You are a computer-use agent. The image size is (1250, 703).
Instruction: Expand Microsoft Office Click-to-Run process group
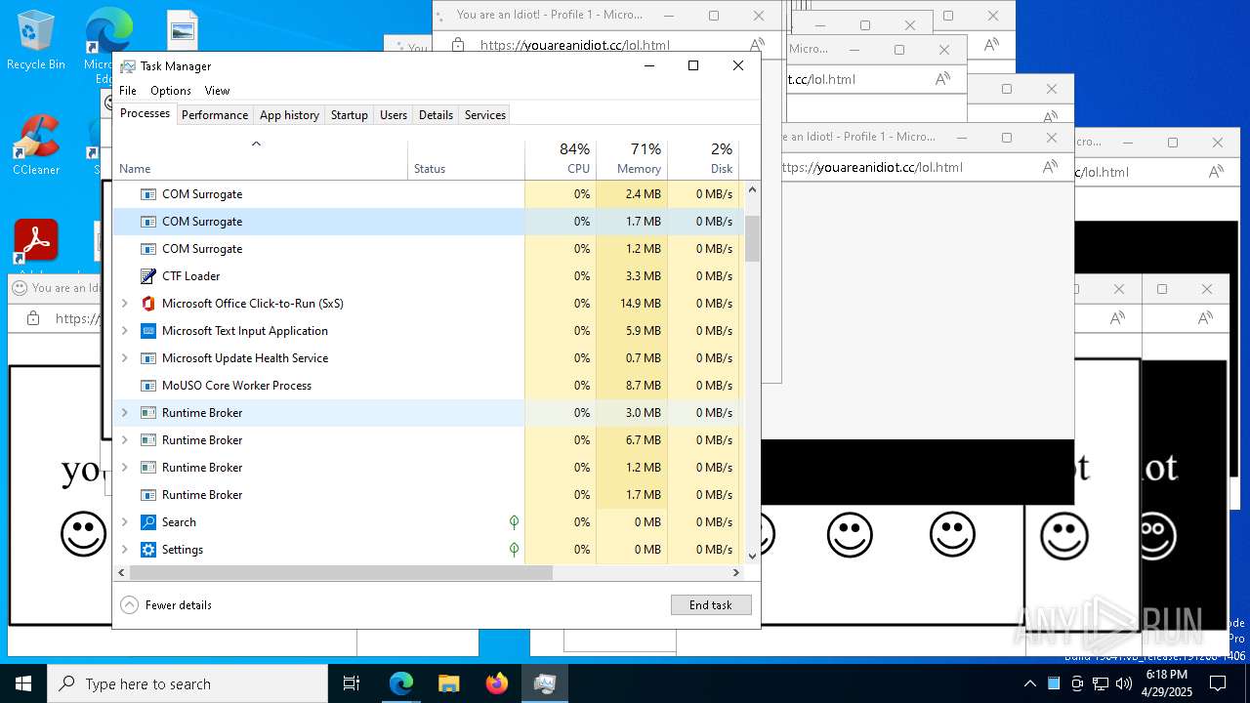[x=124, y=304]
